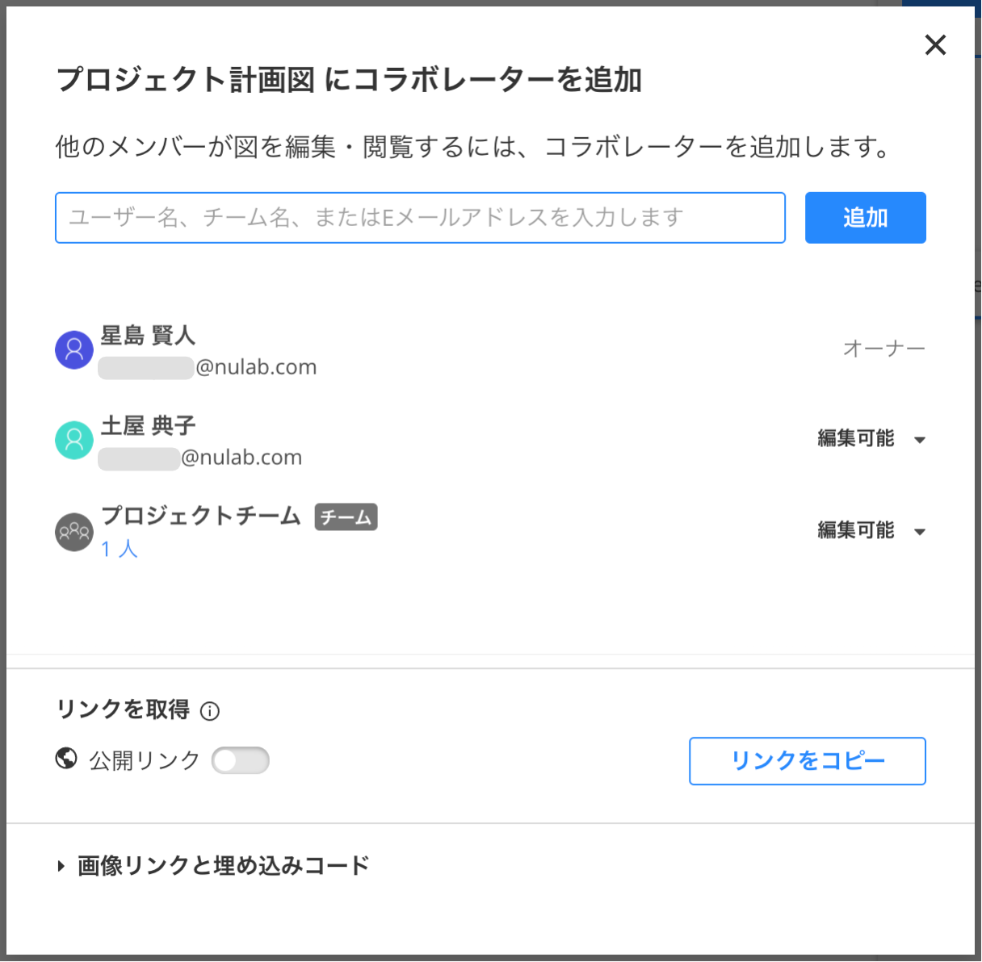Viewport: 982px width, 962px height.
Task: Click the 1 人 member count link
Action: click(x=120, y=549)
